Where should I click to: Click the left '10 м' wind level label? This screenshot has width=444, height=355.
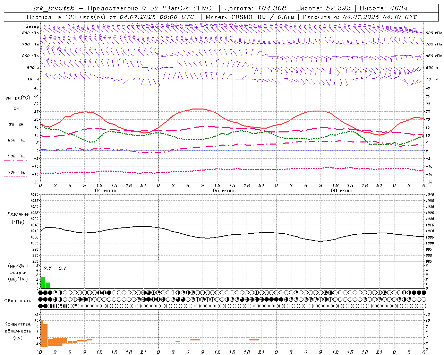coord(33,79)
